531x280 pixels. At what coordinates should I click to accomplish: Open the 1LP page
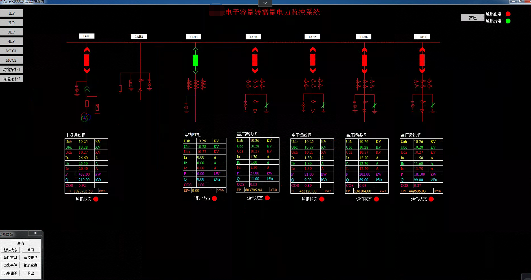(12, 13)
